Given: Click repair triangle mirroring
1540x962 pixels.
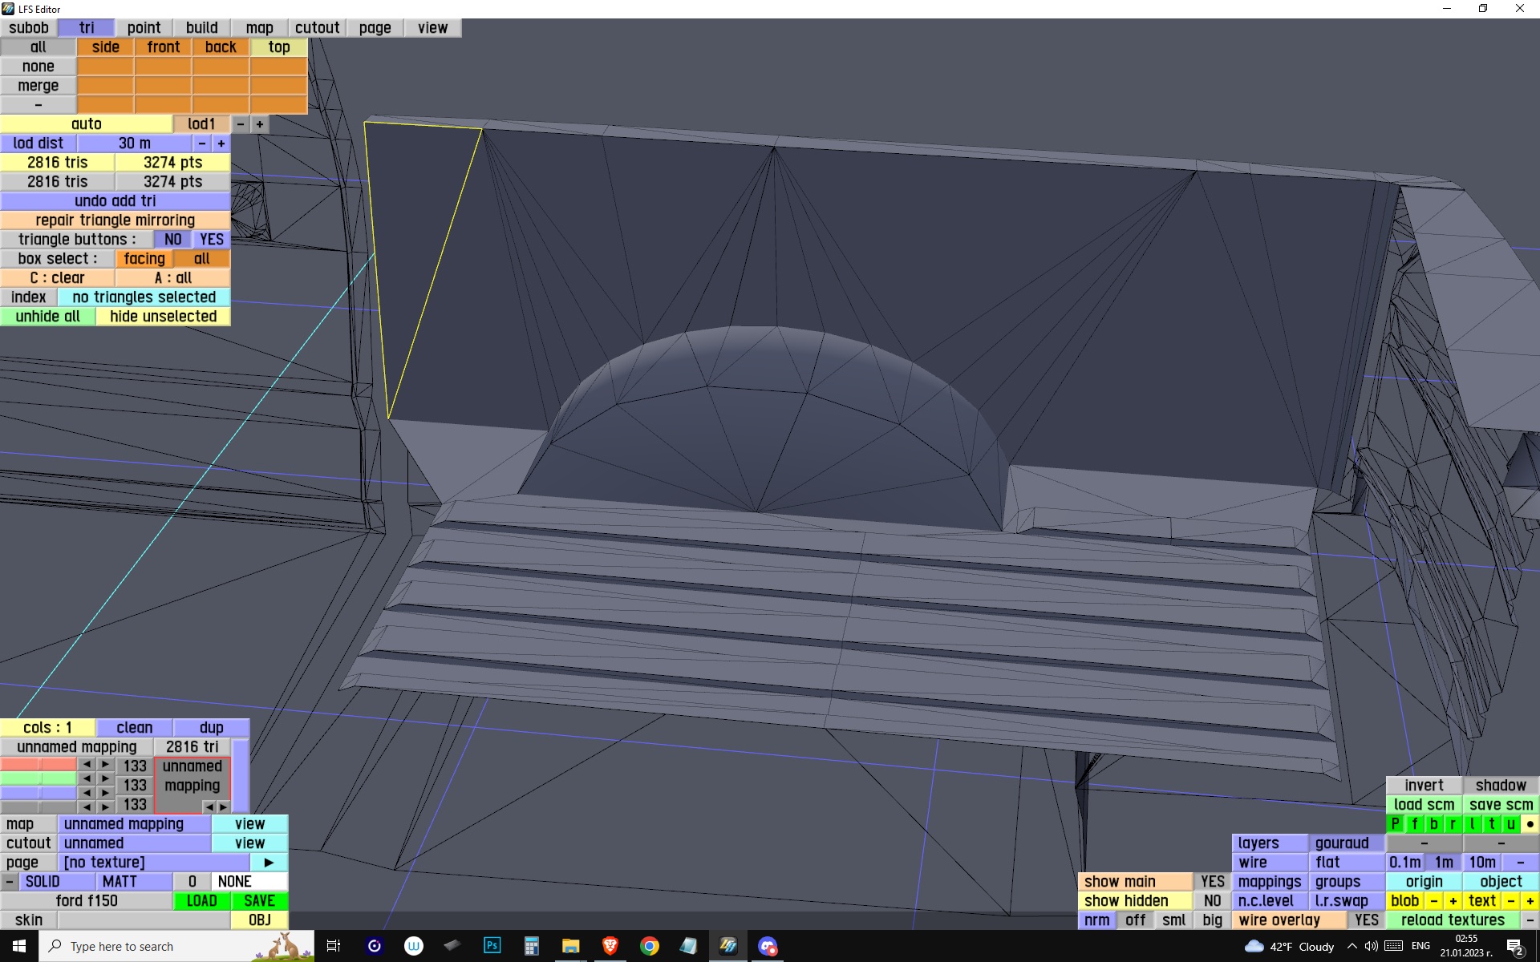Looking at the screenshot, I should point(115,220).
